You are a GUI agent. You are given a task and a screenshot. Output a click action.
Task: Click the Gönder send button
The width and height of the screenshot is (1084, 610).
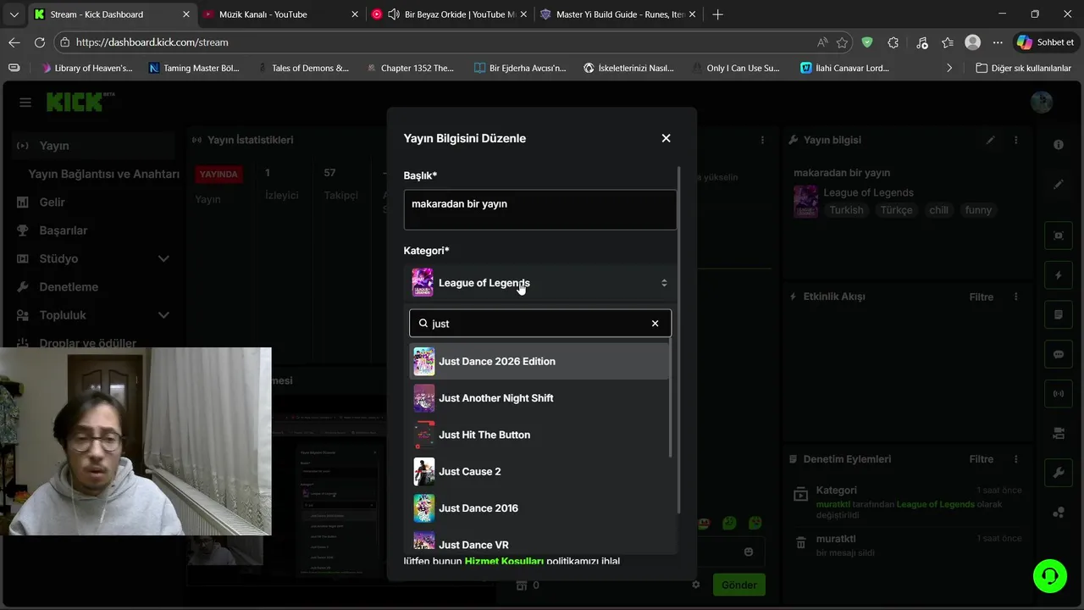pyautogui.click(x=738, y=585)
